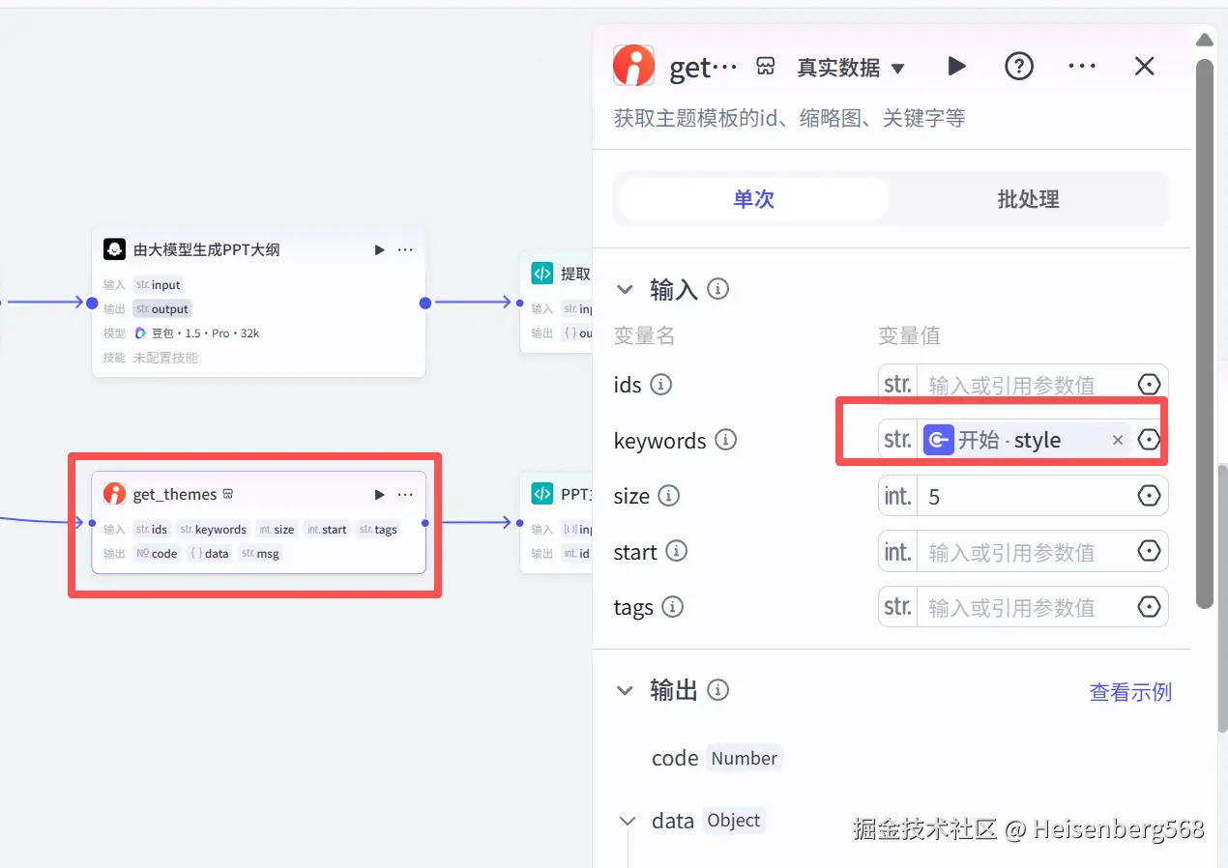Click the code icon of PPT node
1228x868 pixels.
point(542,494)
